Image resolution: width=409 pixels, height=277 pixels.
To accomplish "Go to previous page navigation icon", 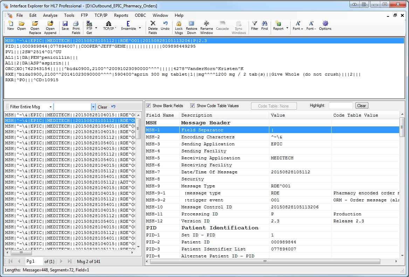I will 19,261.
